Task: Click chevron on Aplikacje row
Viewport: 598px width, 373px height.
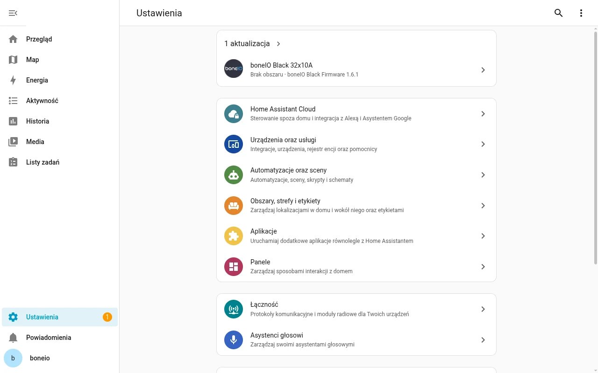Action: coord(483,236)
